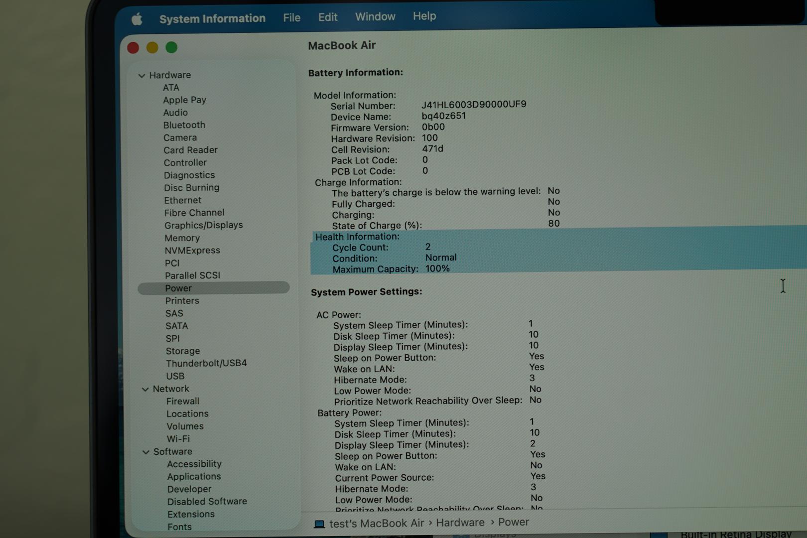
Task: Click Hardware in the path bar
Action: click(460, 523)
